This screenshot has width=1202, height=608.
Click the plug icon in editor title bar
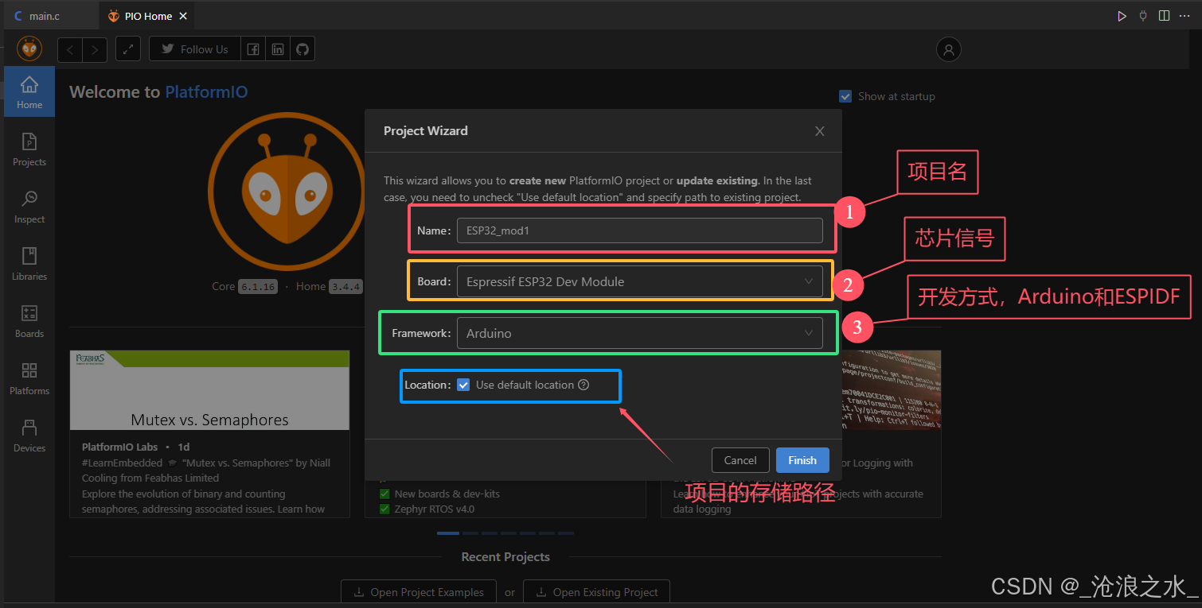(1143, 16)
